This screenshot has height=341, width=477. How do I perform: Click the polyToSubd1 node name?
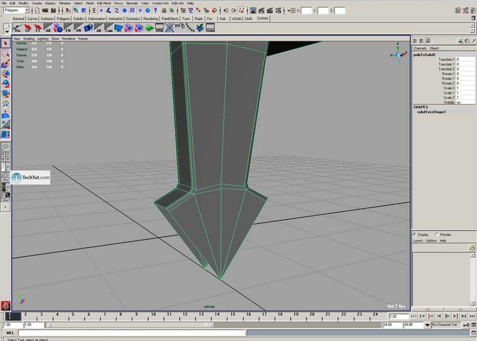coord(424,55)
